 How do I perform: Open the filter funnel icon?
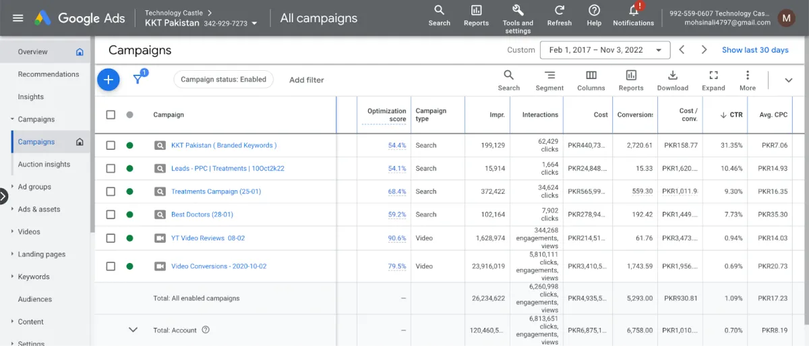pyautogui.click(x=138, y=80)
